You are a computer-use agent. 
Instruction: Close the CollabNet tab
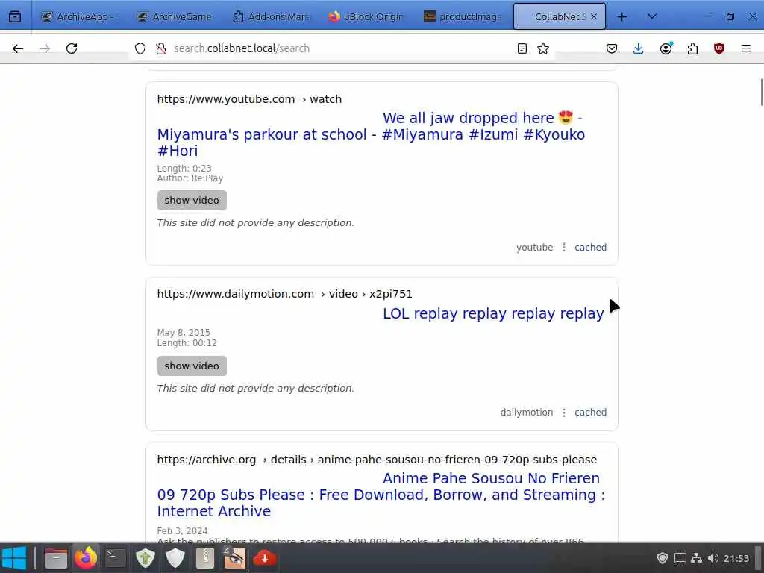tap(593, 16)
